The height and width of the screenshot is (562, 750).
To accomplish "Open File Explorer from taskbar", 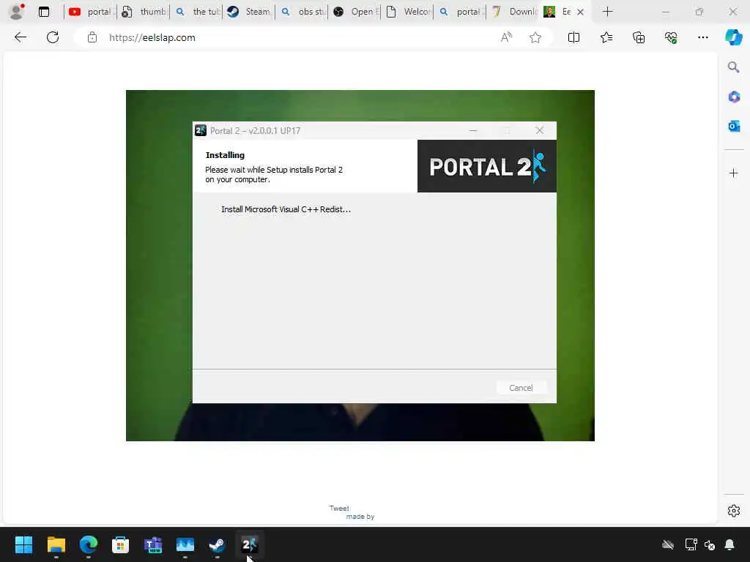I will (56, 544).
